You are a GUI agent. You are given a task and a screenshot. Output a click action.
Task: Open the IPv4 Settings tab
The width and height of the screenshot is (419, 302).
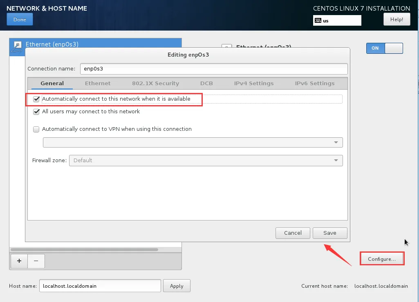click(254, 84)
